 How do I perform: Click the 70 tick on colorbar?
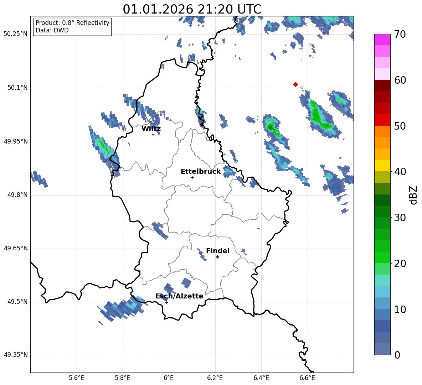click(400, 34)
